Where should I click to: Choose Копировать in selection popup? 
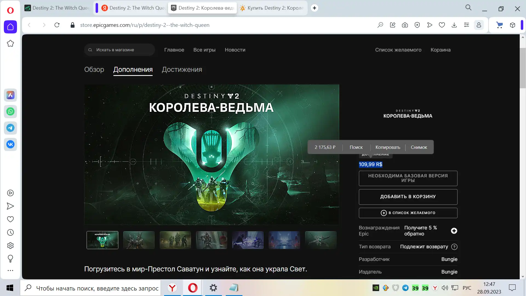(x=388, y=147)
